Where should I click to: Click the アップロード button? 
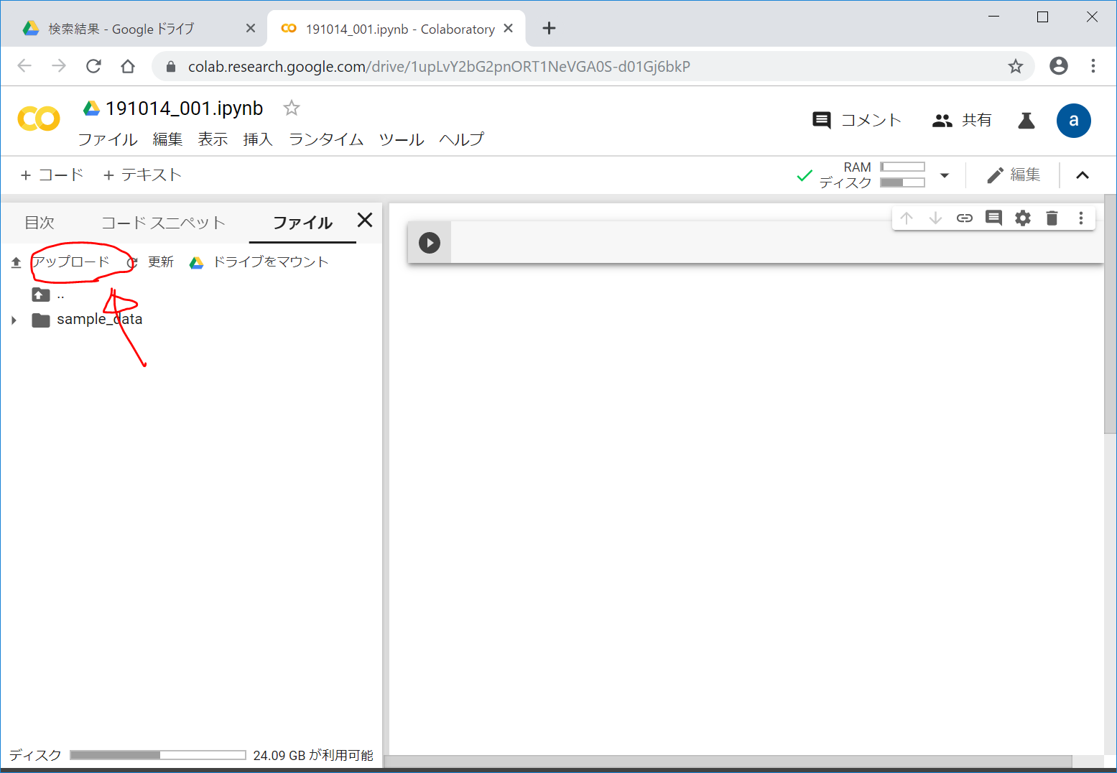click(70, 262)
